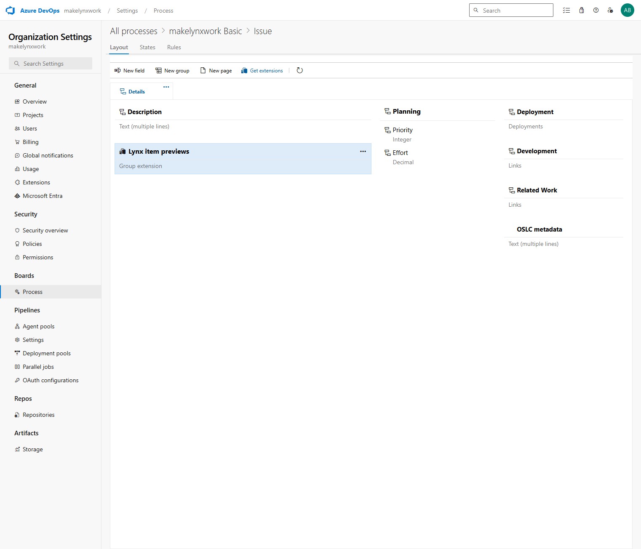
Task: Open the marketplace shopping bag icon
Action: click(x=582, y=11)
